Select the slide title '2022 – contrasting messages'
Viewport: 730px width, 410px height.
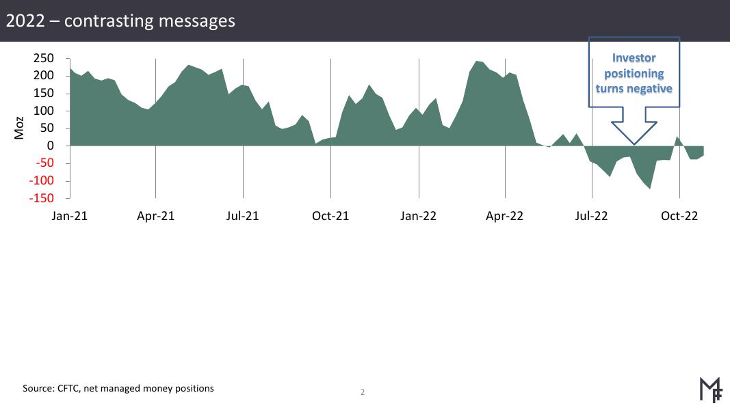(120, 20)
